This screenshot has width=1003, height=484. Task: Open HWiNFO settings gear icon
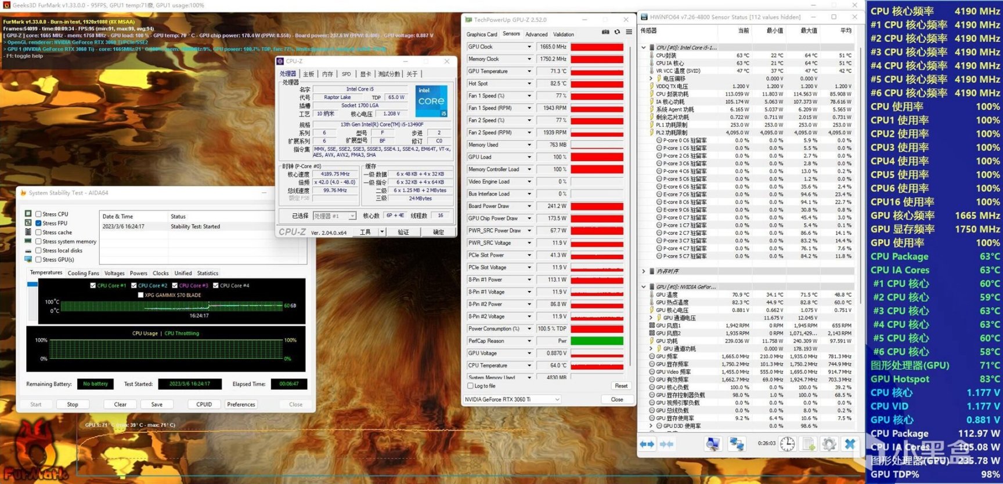coord(829,444)
